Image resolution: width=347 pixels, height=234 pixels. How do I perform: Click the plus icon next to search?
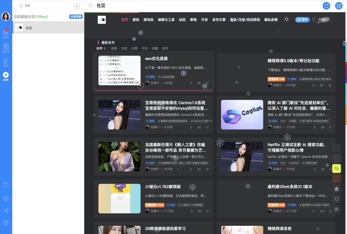(77, 6)
